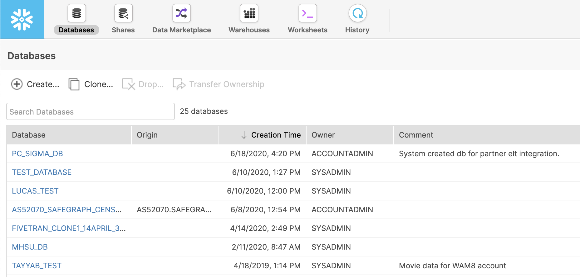
Task: Open the TEST_DATABASE link
Action: tap(42, 172)
